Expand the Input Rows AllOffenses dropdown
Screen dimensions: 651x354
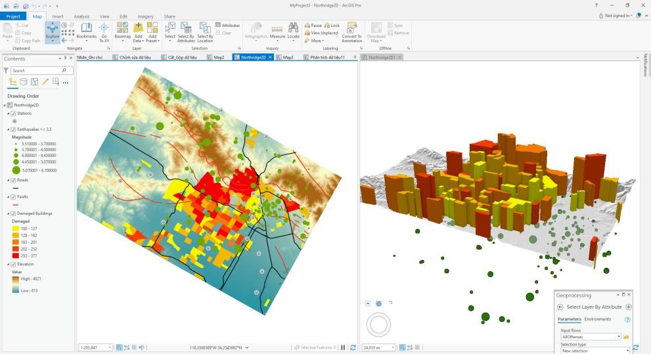click(x=618, y=337)
